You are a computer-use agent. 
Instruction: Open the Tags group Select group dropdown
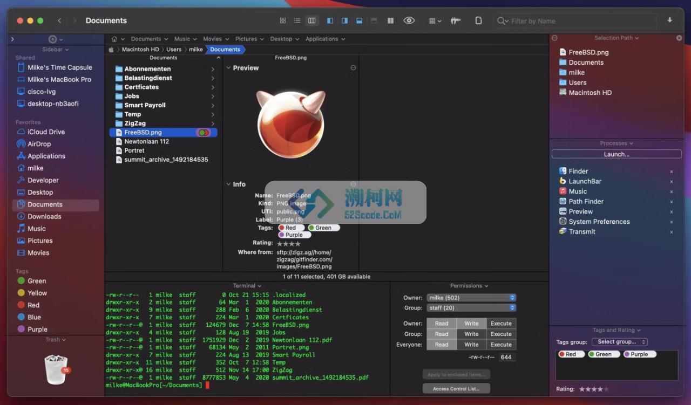(x=619, y=342)
